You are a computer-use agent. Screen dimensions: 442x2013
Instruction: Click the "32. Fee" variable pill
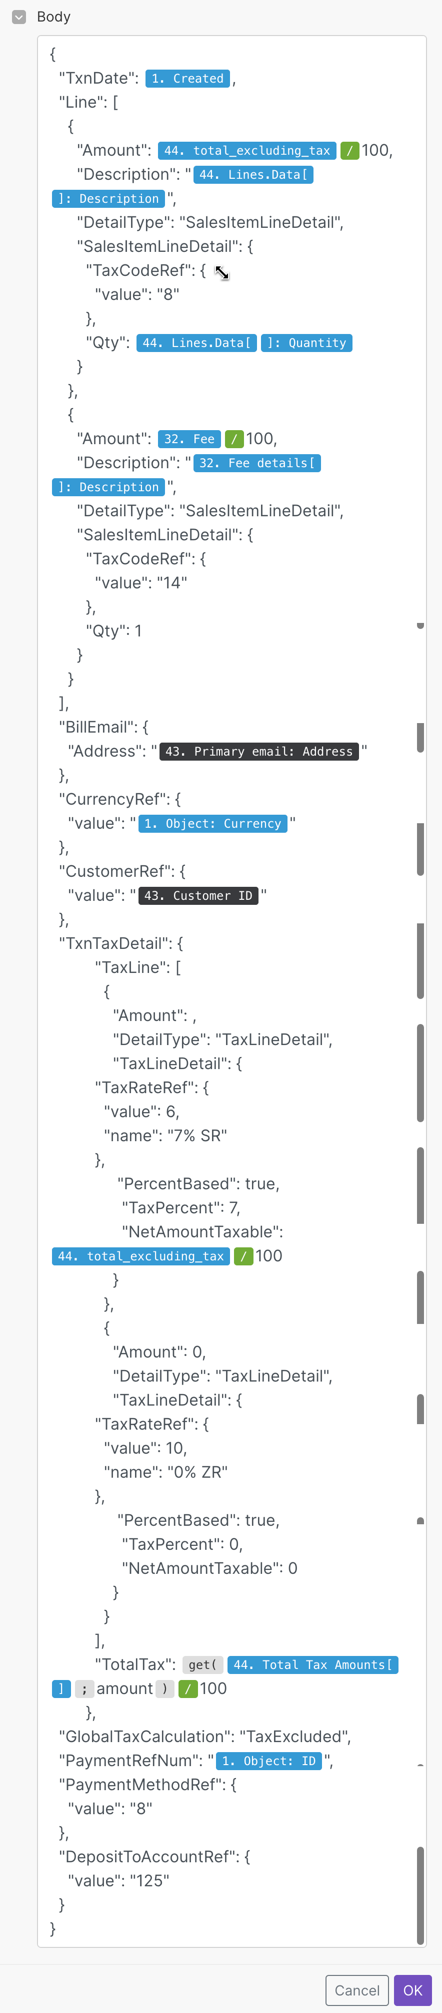pos(189,439)
